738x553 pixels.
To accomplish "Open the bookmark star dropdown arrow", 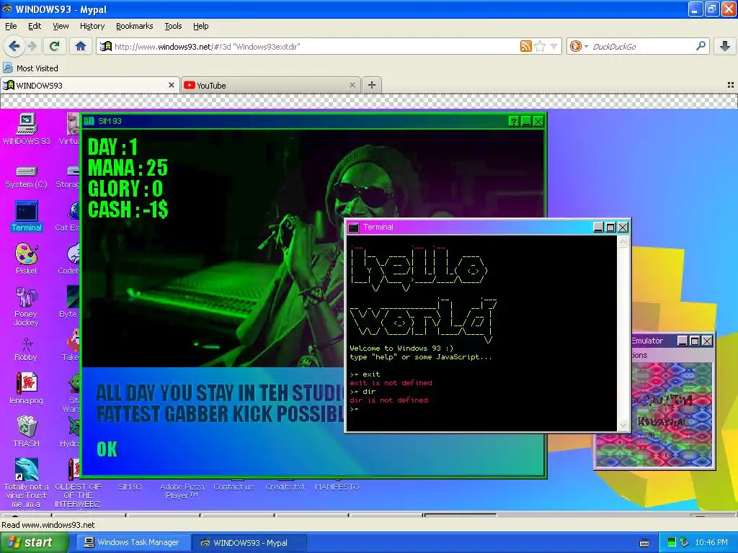I will coord(554,46).
